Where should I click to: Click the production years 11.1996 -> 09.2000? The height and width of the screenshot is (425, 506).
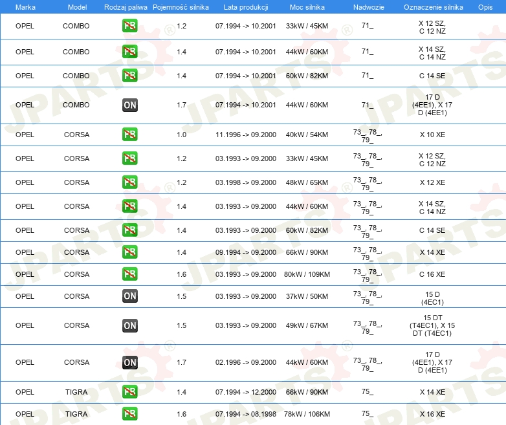point(246,135)
